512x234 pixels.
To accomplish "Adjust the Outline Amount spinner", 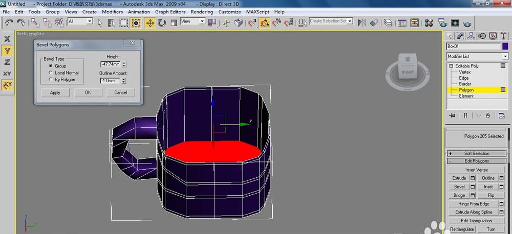I will 124,81.
